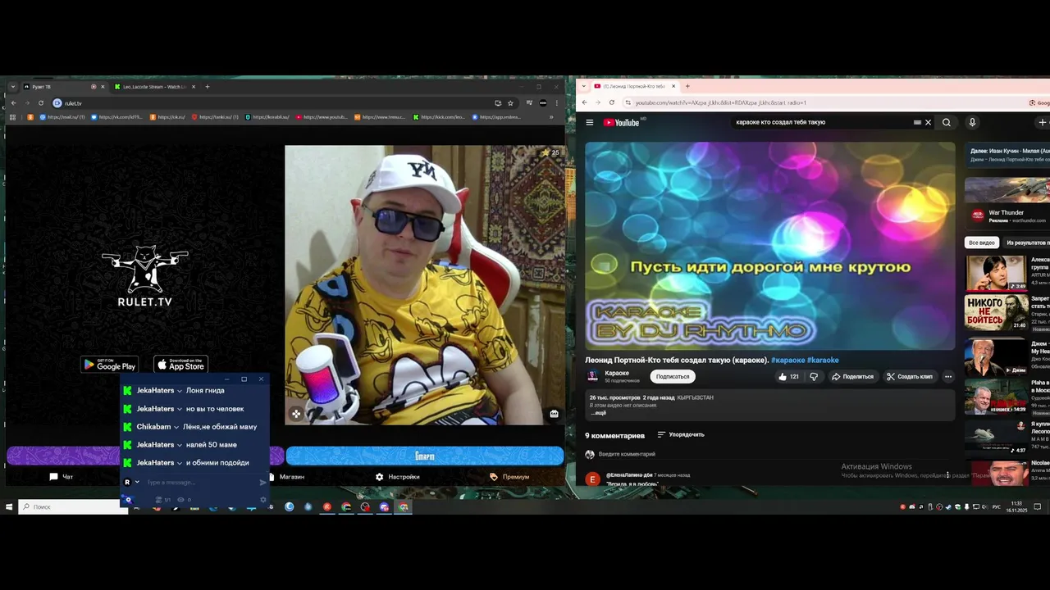The image size is (1050, 590).
Task: Switch the РУС input language indicator
Action: tap(997, 507)
